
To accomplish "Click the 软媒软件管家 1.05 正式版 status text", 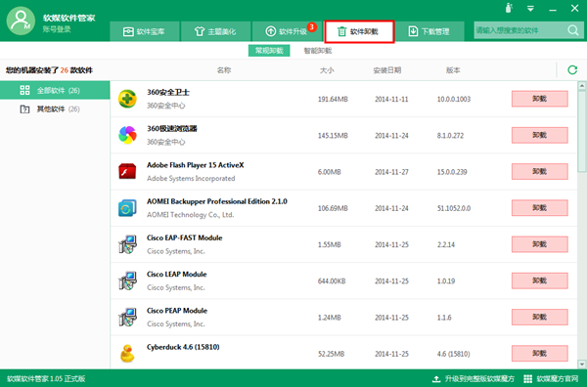I will (46, 379).
